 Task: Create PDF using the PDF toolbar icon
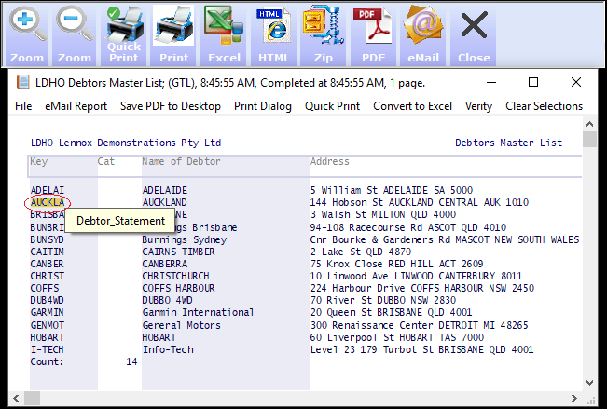pyautogui.click(x=373, y=32)
